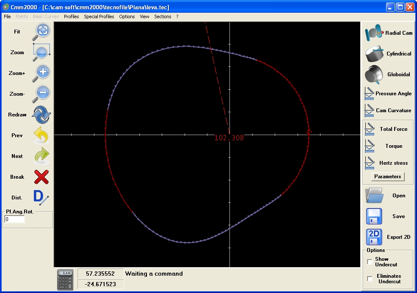Click the Zoom+ magnifier icon

tap(41, 73)
